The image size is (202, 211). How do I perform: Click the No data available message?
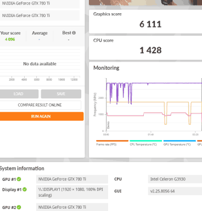(40, 64)
